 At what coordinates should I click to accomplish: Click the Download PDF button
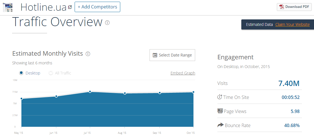(x=294, y=7)
